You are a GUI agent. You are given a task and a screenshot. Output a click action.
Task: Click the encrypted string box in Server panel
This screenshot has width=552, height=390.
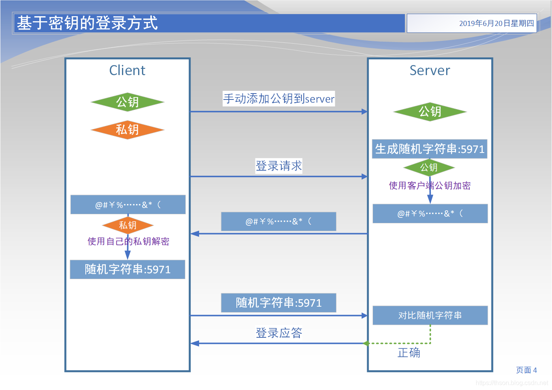point(430,213)
